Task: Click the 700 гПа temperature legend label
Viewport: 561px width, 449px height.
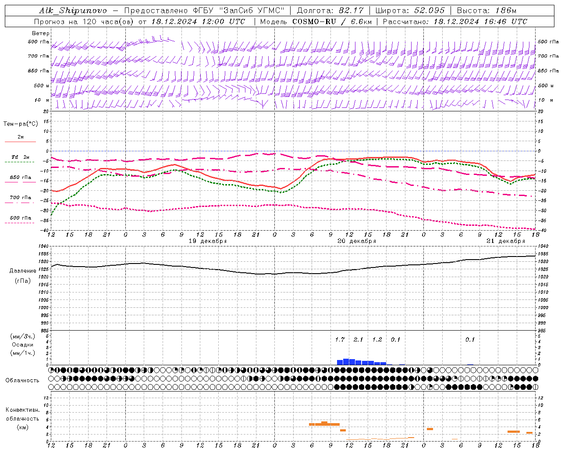Action: 21,198
